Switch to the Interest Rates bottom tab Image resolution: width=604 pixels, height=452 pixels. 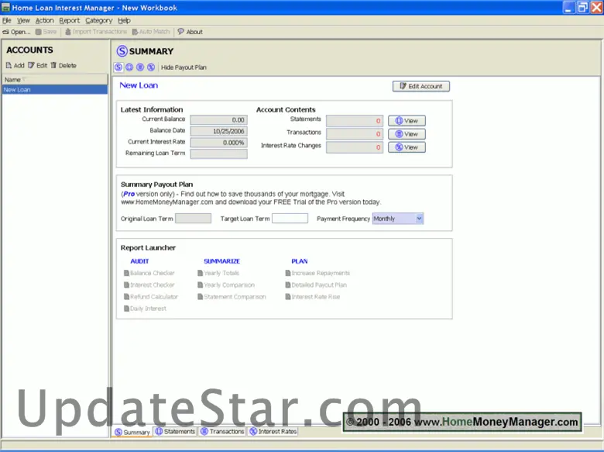tap(273, 432)
